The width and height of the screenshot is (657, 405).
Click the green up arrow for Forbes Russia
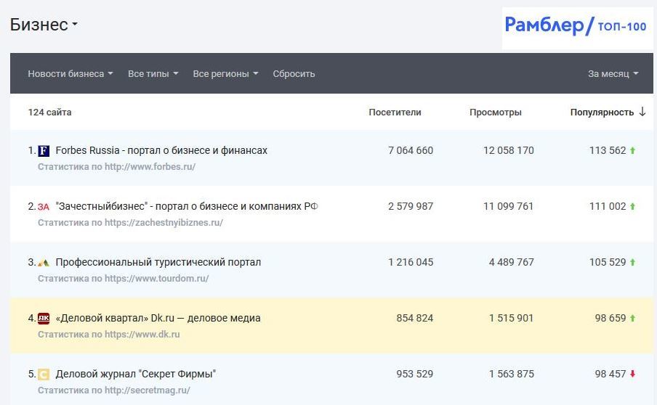click(633, 151)
